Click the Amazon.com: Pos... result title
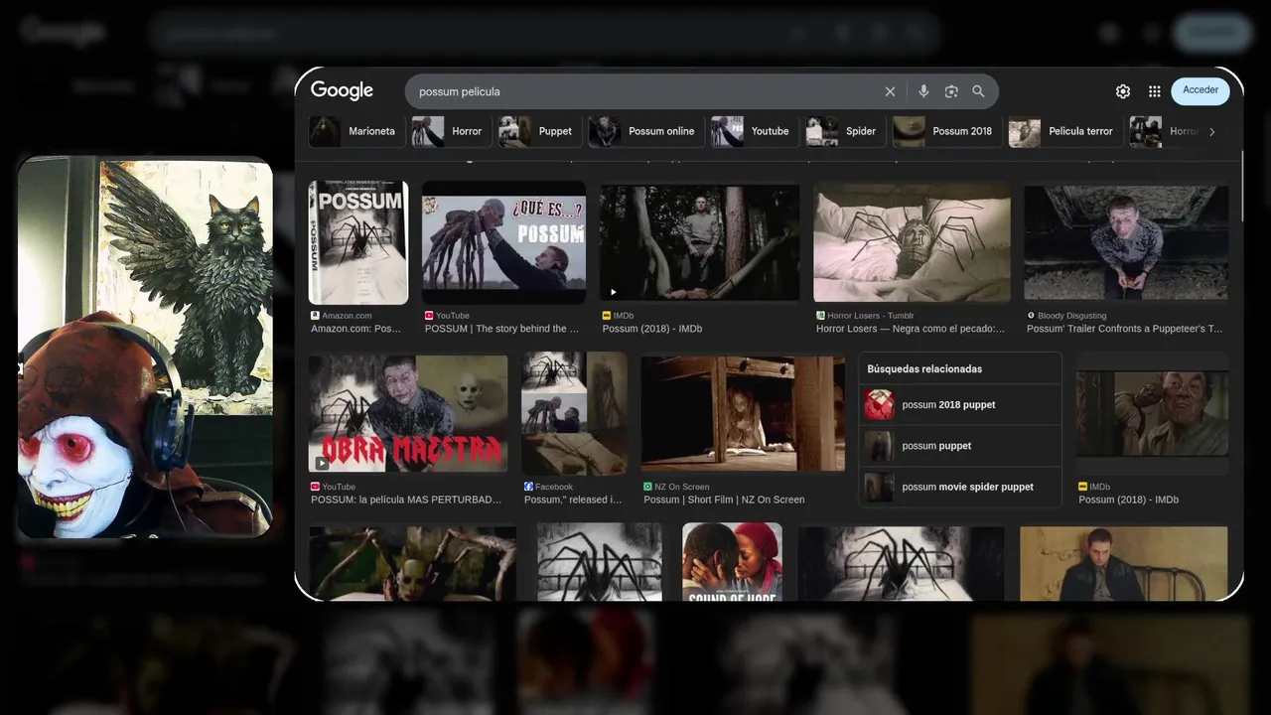The image size is (1271, 715). click(355, 329)
